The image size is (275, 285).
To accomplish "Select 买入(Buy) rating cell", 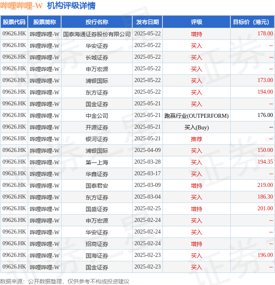I will (197, 127).
